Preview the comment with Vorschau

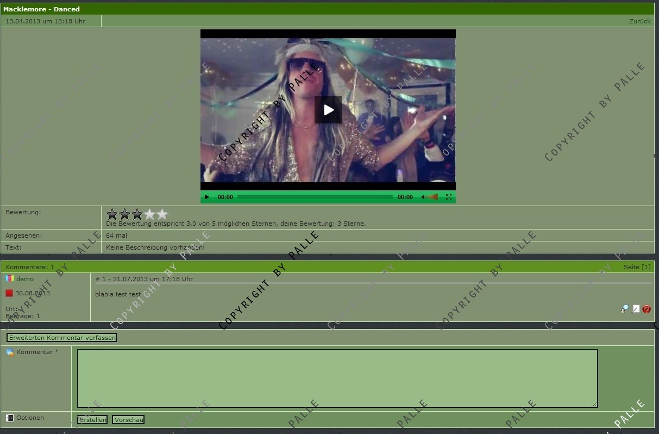128,420
